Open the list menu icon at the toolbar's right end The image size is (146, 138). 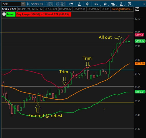(144, 4)
